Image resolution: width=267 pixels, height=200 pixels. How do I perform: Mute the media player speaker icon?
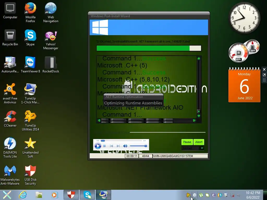(125, 146)
